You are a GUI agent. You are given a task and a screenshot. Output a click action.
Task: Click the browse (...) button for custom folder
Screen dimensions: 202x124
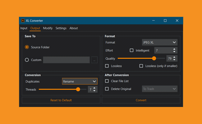(x=94, y=60)
